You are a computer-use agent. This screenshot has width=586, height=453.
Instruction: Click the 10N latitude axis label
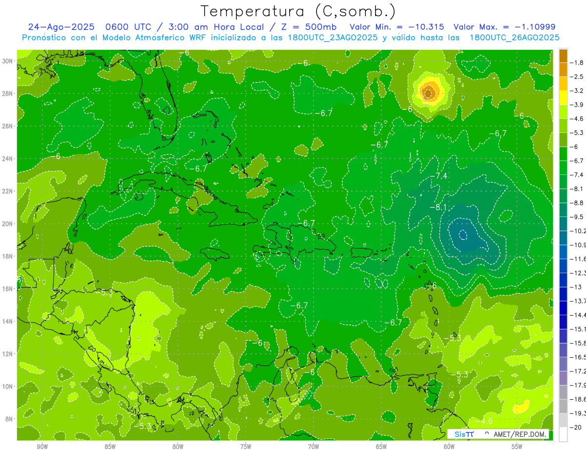click(8, 387)
